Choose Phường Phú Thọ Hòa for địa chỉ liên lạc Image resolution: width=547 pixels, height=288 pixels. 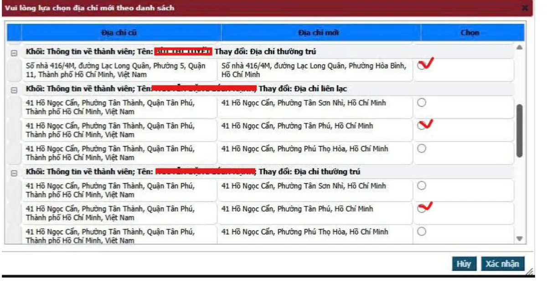[422, 148]
